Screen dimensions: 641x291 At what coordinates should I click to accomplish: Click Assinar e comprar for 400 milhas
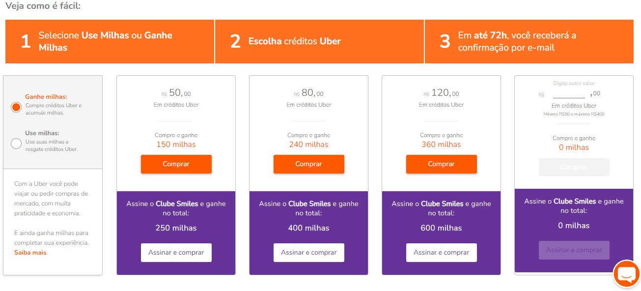(x=309, y=253)
